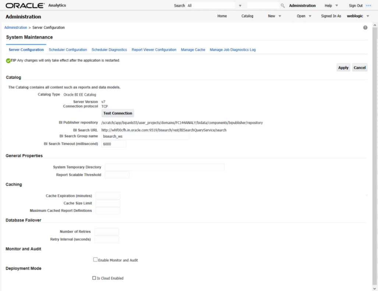Click the Cancel button
Screen dimensions: 378x291
coord(360,68)
